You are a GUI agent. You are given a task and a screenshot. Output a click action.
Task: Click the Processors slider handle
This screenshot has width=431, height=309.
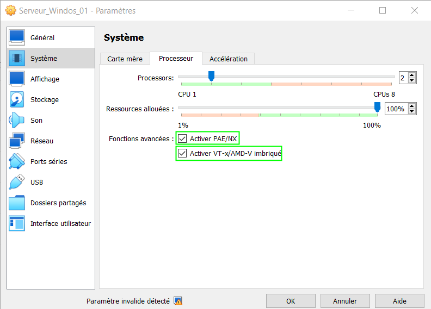tap(211, 76)
